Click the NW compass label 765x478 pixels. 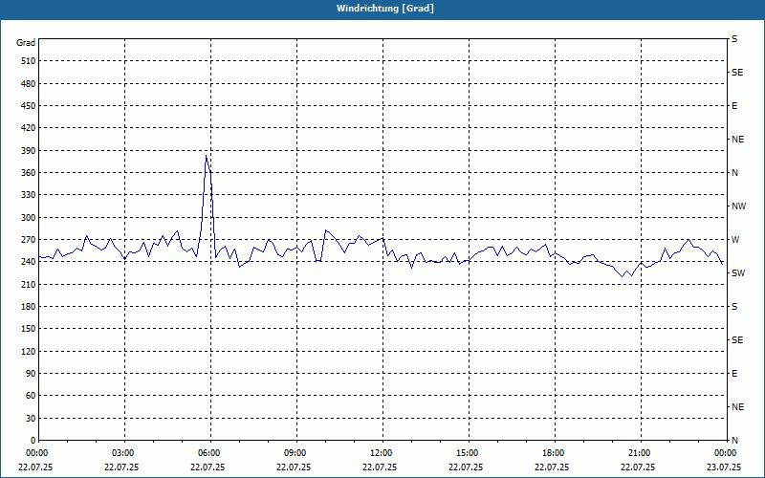[738, 206]
